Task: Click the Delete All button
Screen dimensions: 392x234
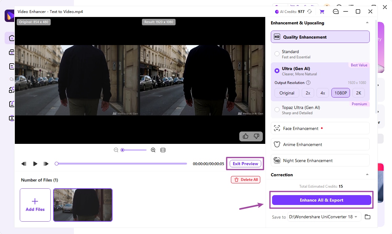Action: [245, 180]
